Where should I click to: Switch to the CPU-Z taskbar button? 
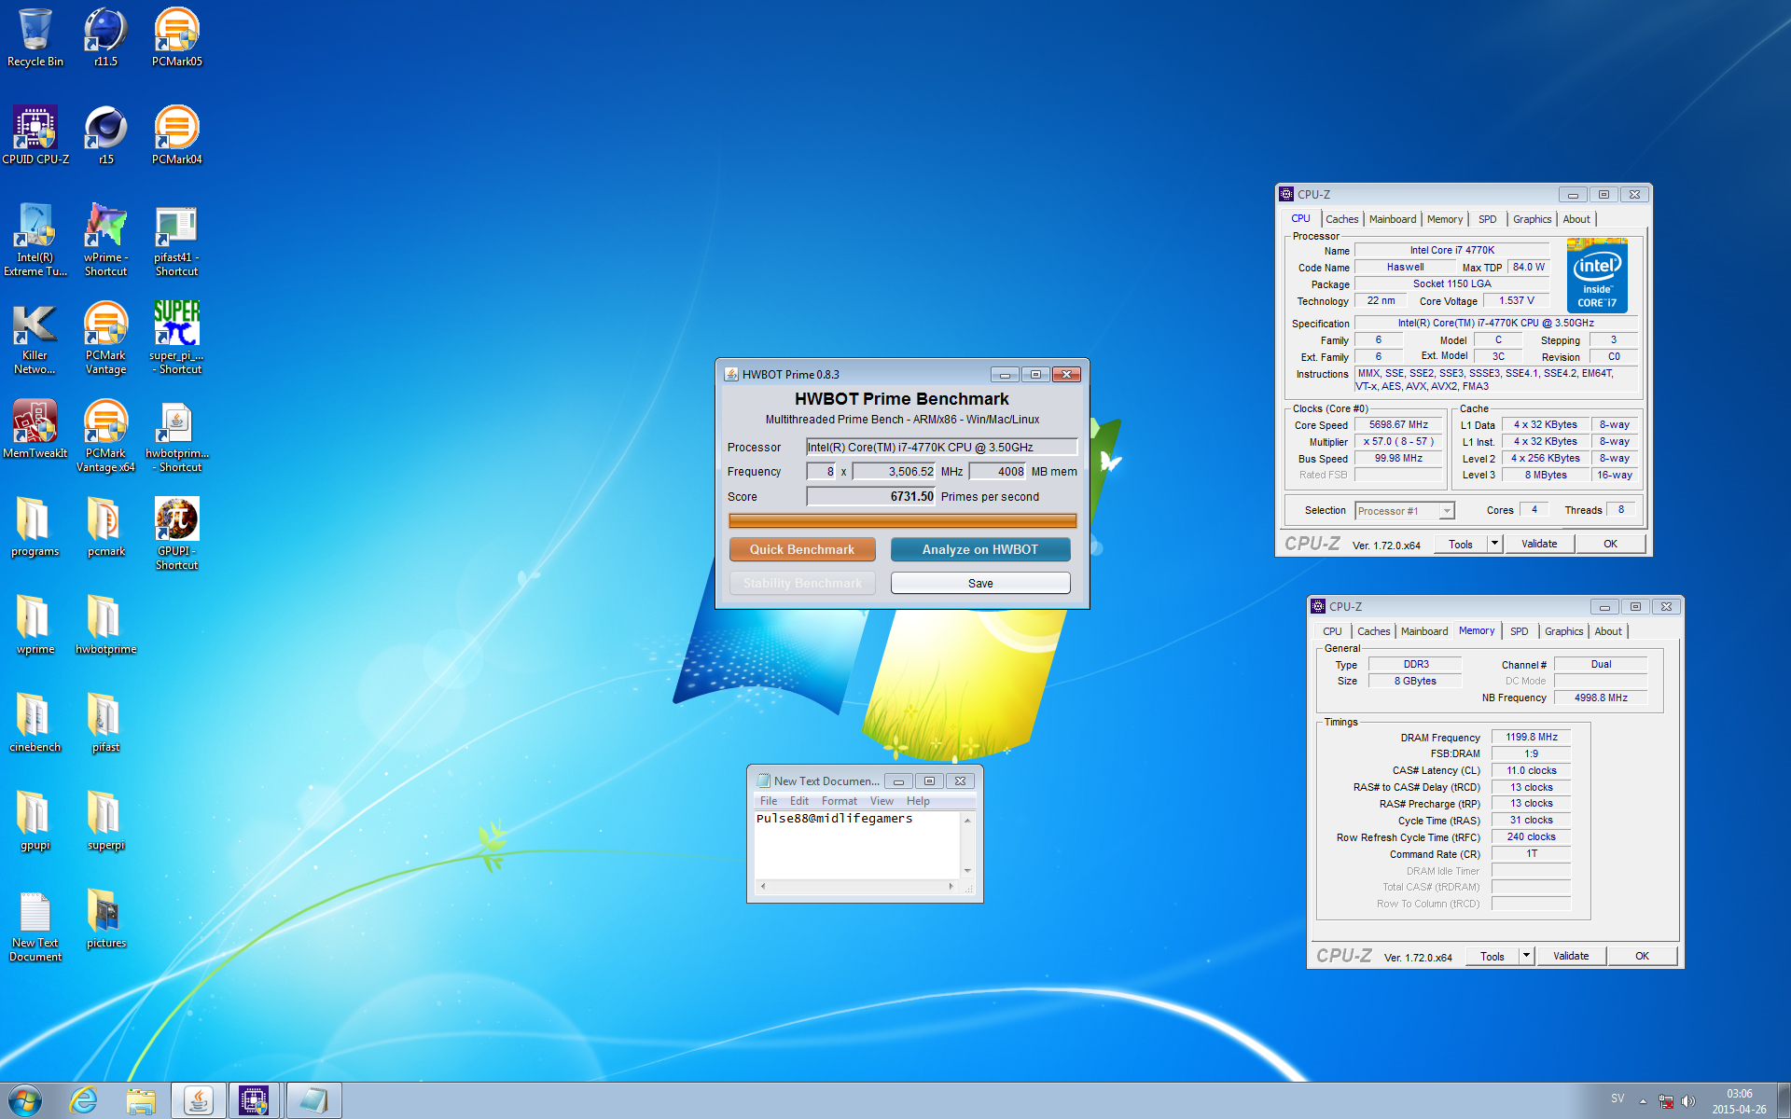(255, 1100)
